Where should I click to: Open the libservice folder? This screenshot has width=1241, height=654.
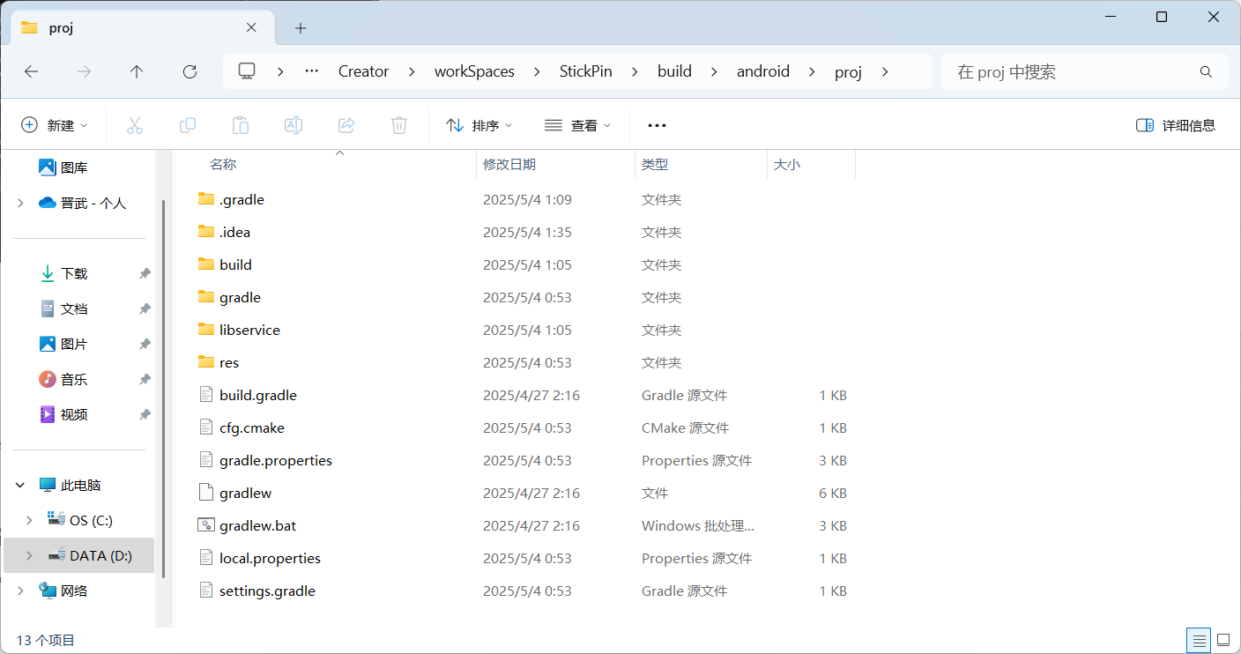pyautogui.click(x=250, y=329)
